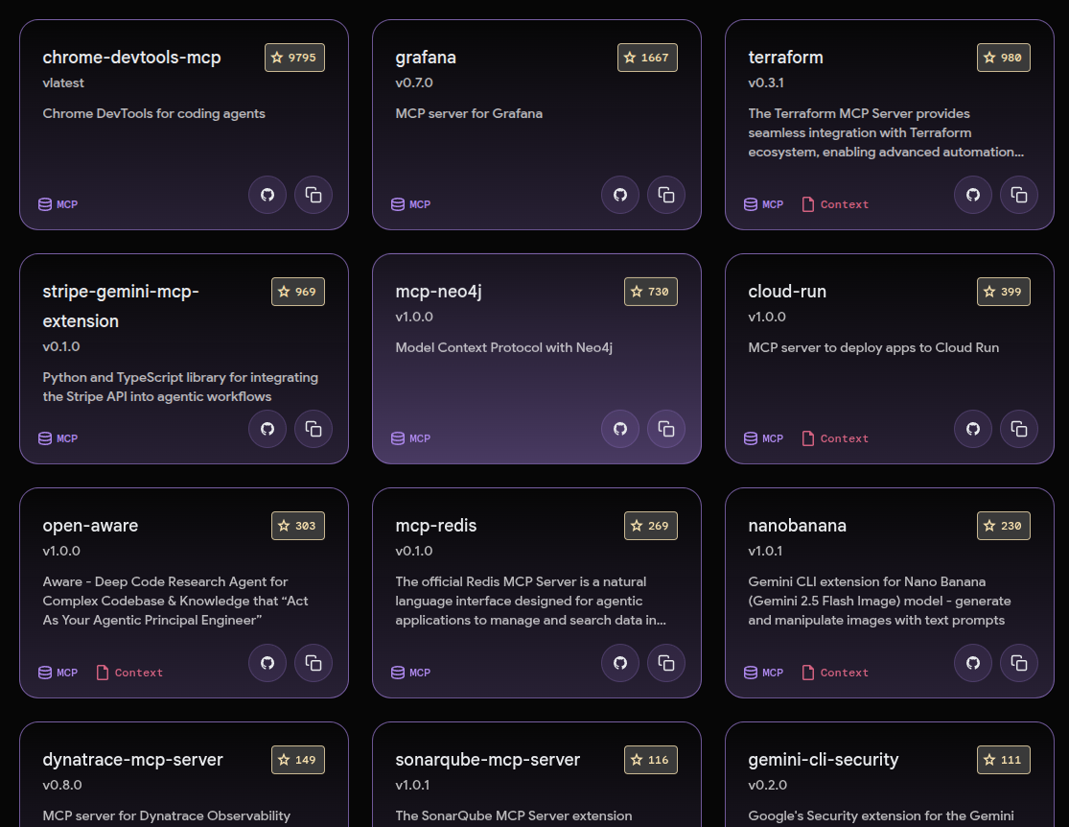Open the nanobanana GitHub repository icon
This screenshot has width=1069, height=827.
coord(973,663)
